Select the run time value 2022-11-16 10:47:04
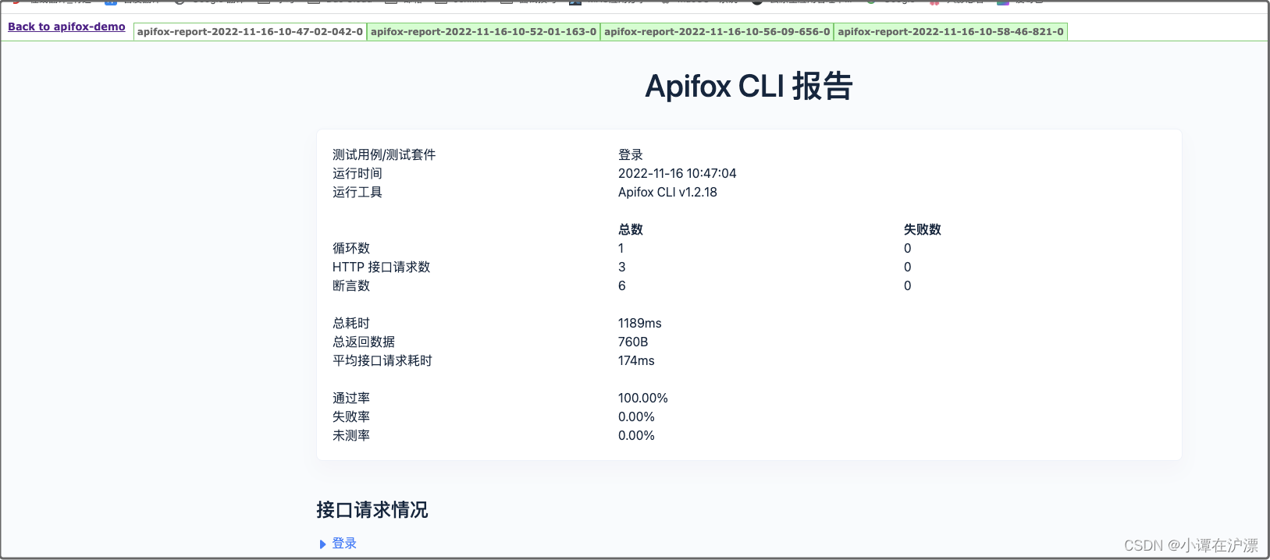Viewport: 1270px width, 560px height. pos(677,173)
